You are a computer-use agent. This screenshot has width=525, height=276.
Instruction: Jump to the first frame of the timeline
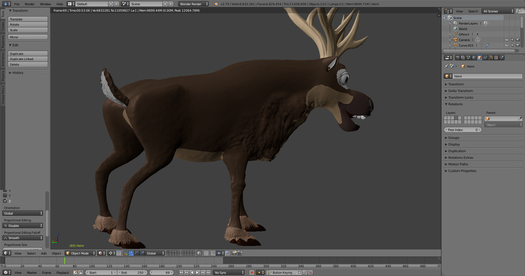click(x=181, y=272)
